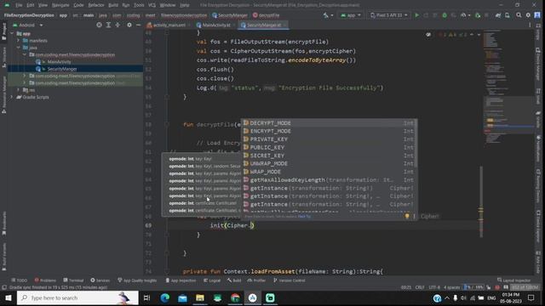Open File Explorer from the taskbar

(200, 298)
